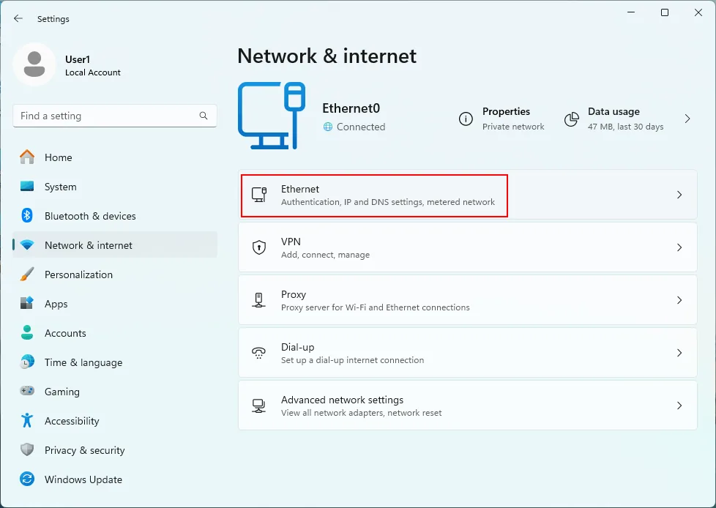The height and width of the screenshot is (508, 716).
Task: Select System in the sidebar
Action: click(115, 187)
